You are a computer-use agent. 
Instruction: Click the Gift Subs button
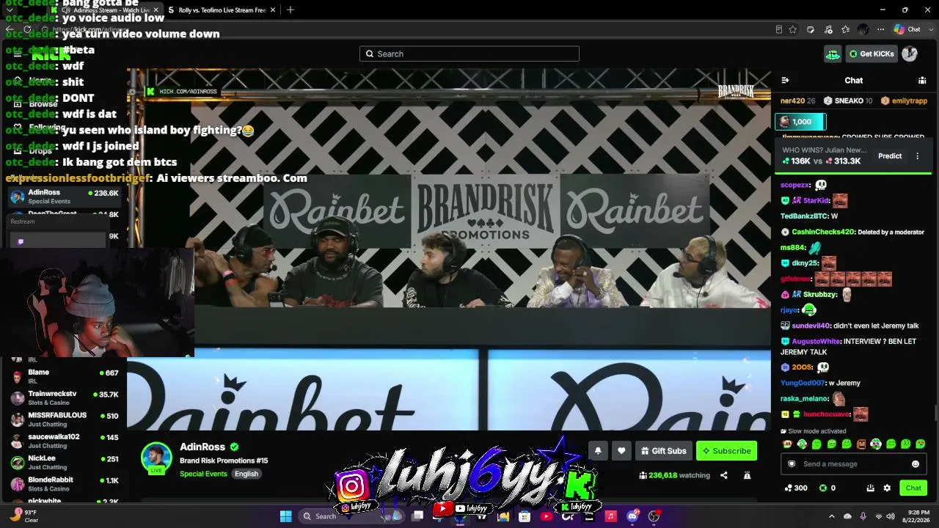pyautogui.click(x=663, y=451)
